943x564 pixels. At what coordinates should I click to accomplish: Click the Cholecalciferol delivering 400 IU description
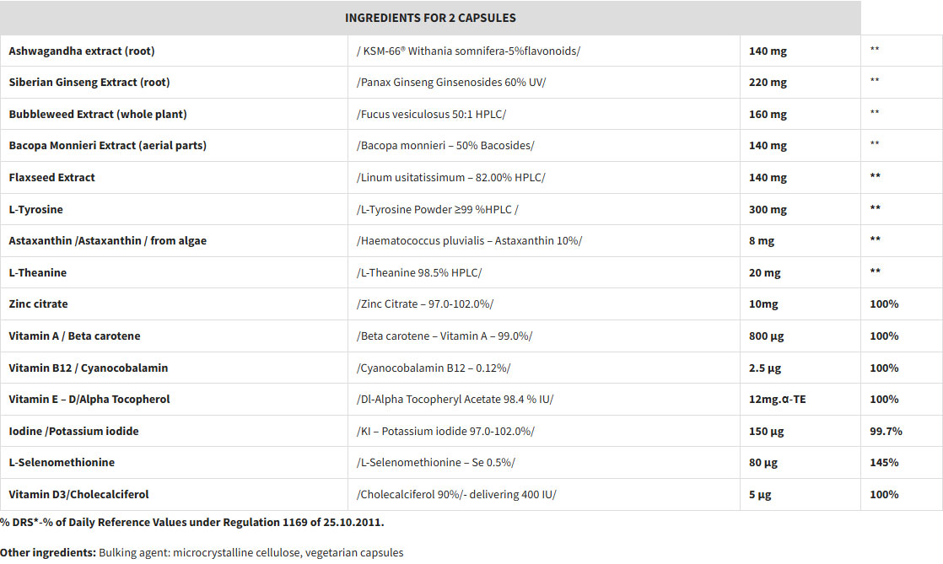(457, 494)
